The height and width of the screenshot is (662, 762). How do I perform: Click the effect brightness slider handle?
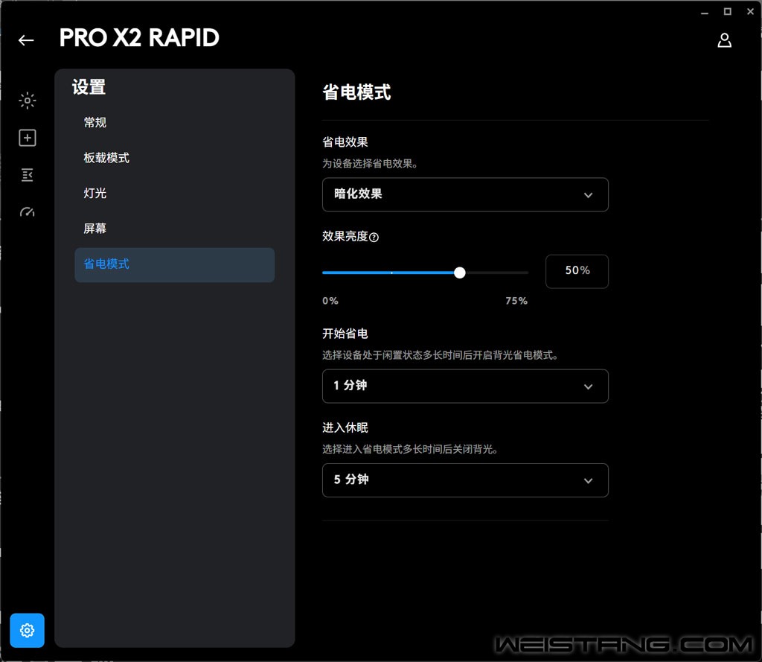pyautogui.click(x=459, y=273)
